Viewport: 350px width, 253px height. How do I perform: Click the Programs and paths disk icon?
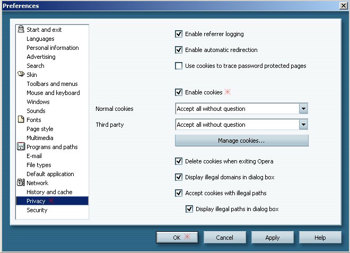click(x=21, y=147)
